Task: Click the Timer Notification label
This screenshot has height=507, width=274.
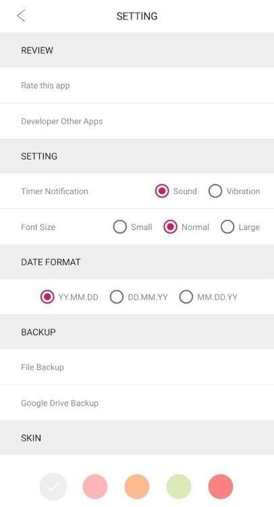Action: coord(55,191)
